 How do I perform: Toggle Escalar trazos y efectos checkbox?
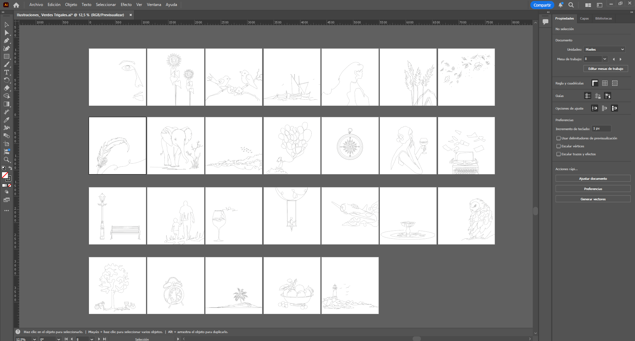[x=559, y=154]
